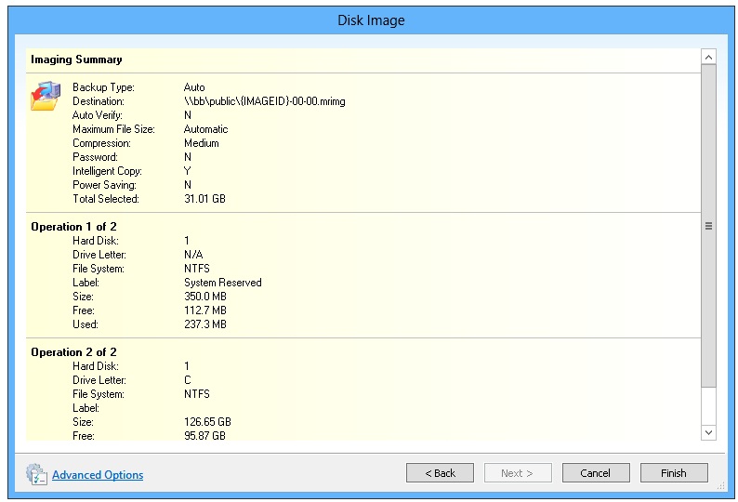Click the scrollbar down arrow
The height and width of the screenshot is (502, 738).
(x=708, y=432)
